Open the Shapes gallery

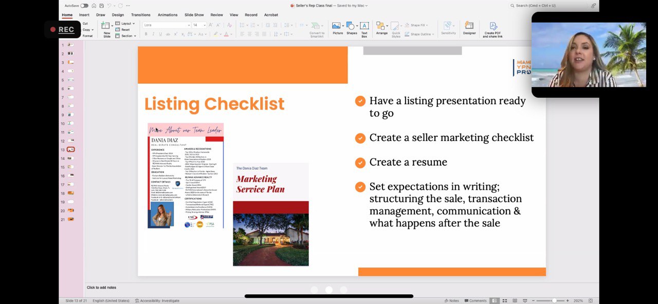tap(352, 28)
